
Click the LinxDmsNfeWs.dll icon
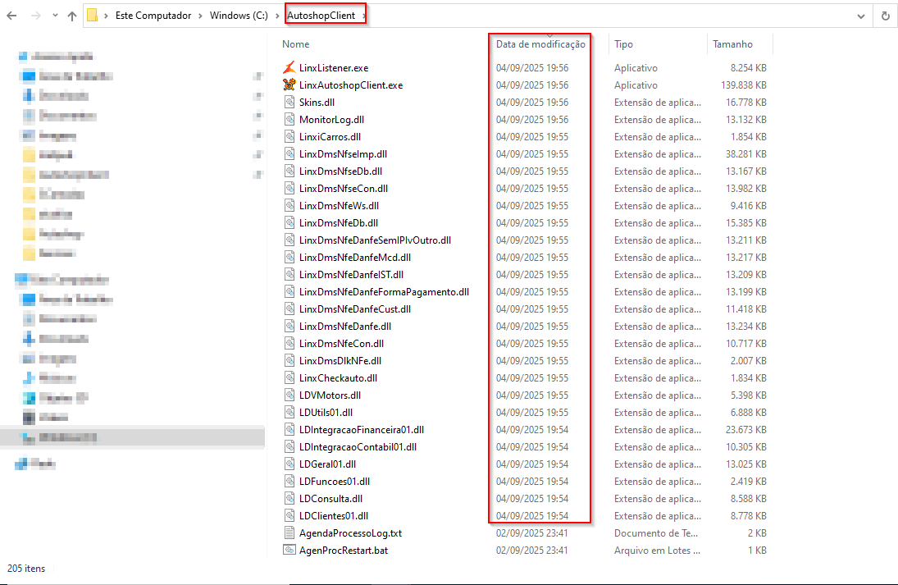289,205
